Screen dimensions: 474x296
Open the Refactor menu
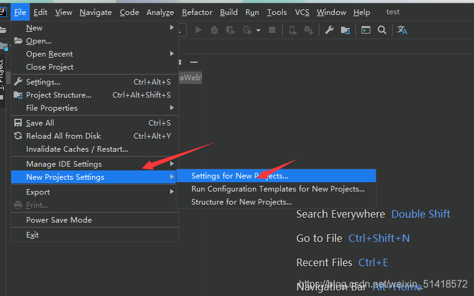pos(197,12)
